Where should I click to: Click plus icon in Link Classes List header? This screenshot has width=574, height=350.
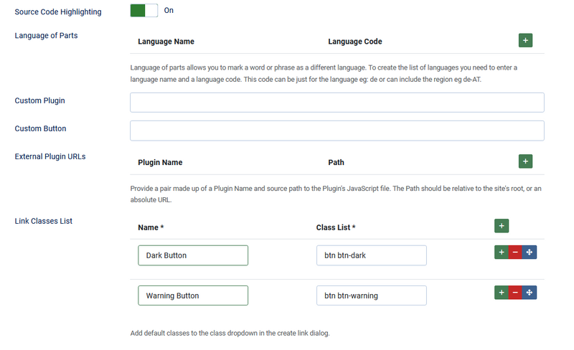502,227
